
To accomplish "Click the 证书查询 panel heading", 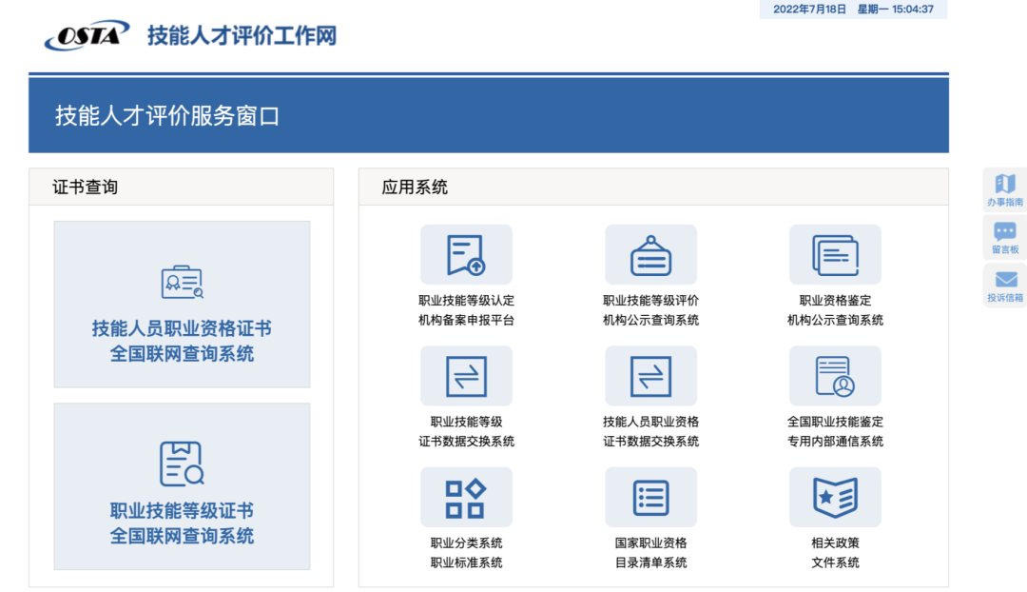I will tap(86, 187).
